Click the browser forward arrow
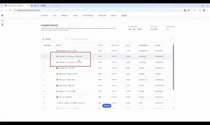Screen dimensions: 210x125 pyautogui.click(x=6, y=10)
